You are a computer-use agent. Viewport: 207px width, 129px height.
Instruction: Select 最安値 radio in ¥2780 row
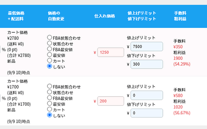coord(49,55)
